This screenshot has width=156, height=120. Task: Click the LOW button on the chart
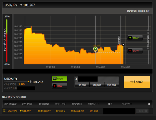coord(135,51)
